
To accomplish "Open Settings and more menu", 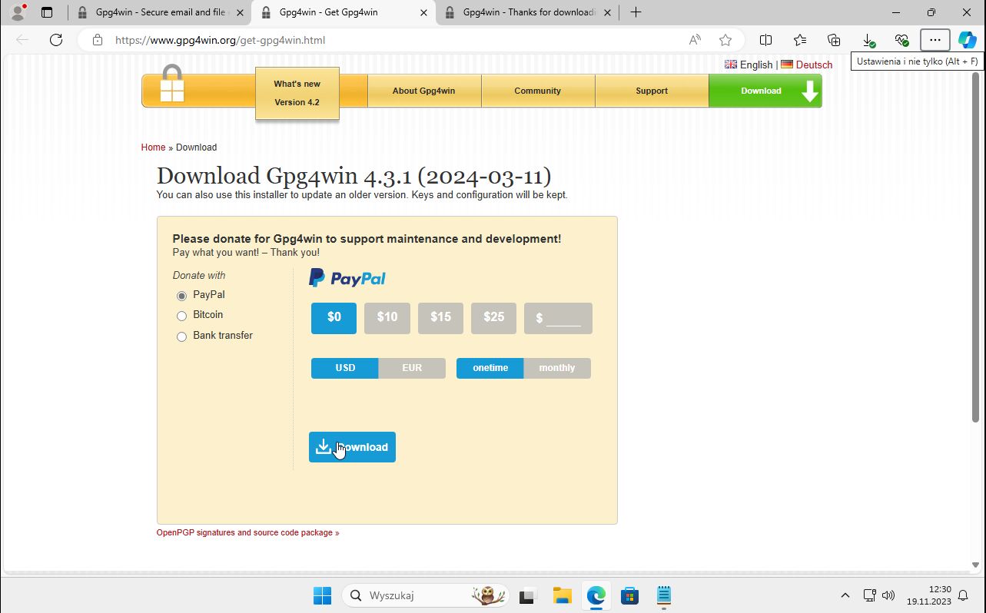I will (x=935, y=40).
